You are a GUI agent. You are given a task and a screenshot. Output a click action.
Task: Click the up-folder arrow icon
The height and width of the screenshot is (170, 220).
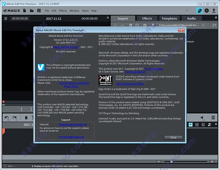[153, 25]
